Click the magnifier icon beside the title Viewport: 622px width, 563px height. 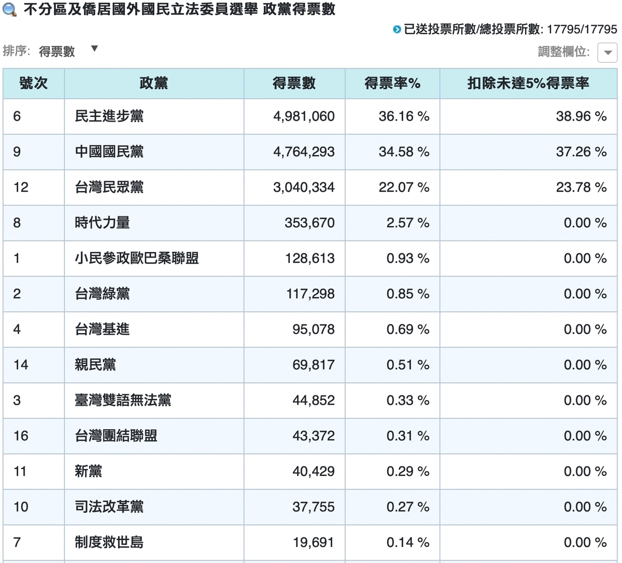pos(10,10)
